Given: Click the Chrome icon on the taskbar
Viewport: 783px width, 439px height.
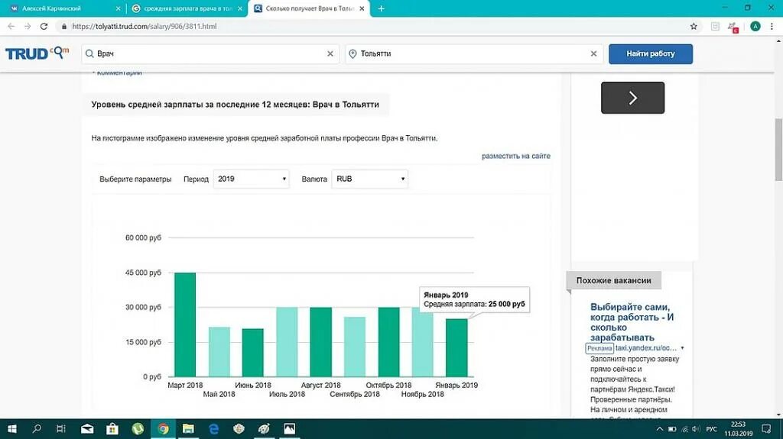Looking at the screenshot, I should coord(164,429).
